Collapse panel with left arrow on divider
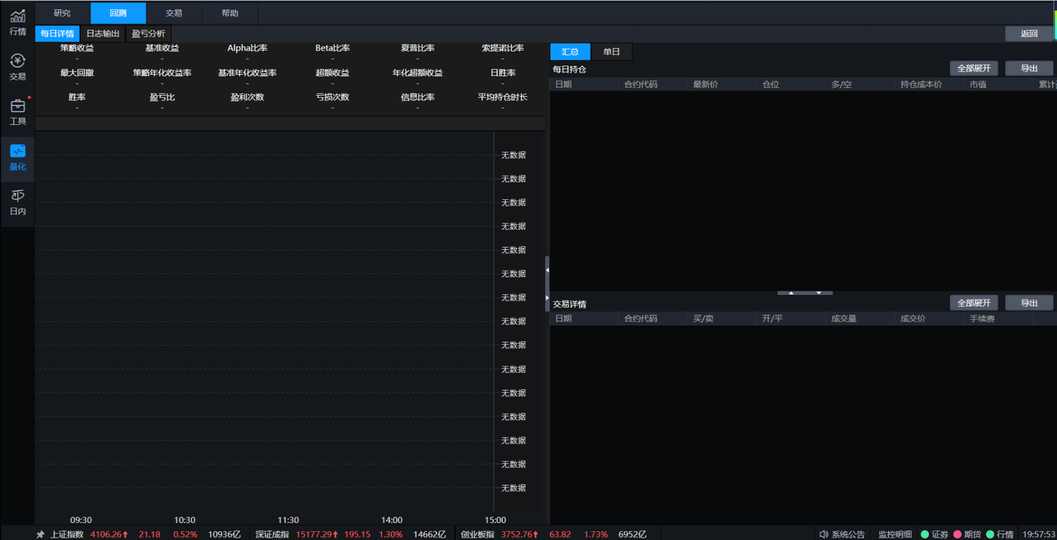The width and height of the screenshot is (1057, 540). click(547, 270)
